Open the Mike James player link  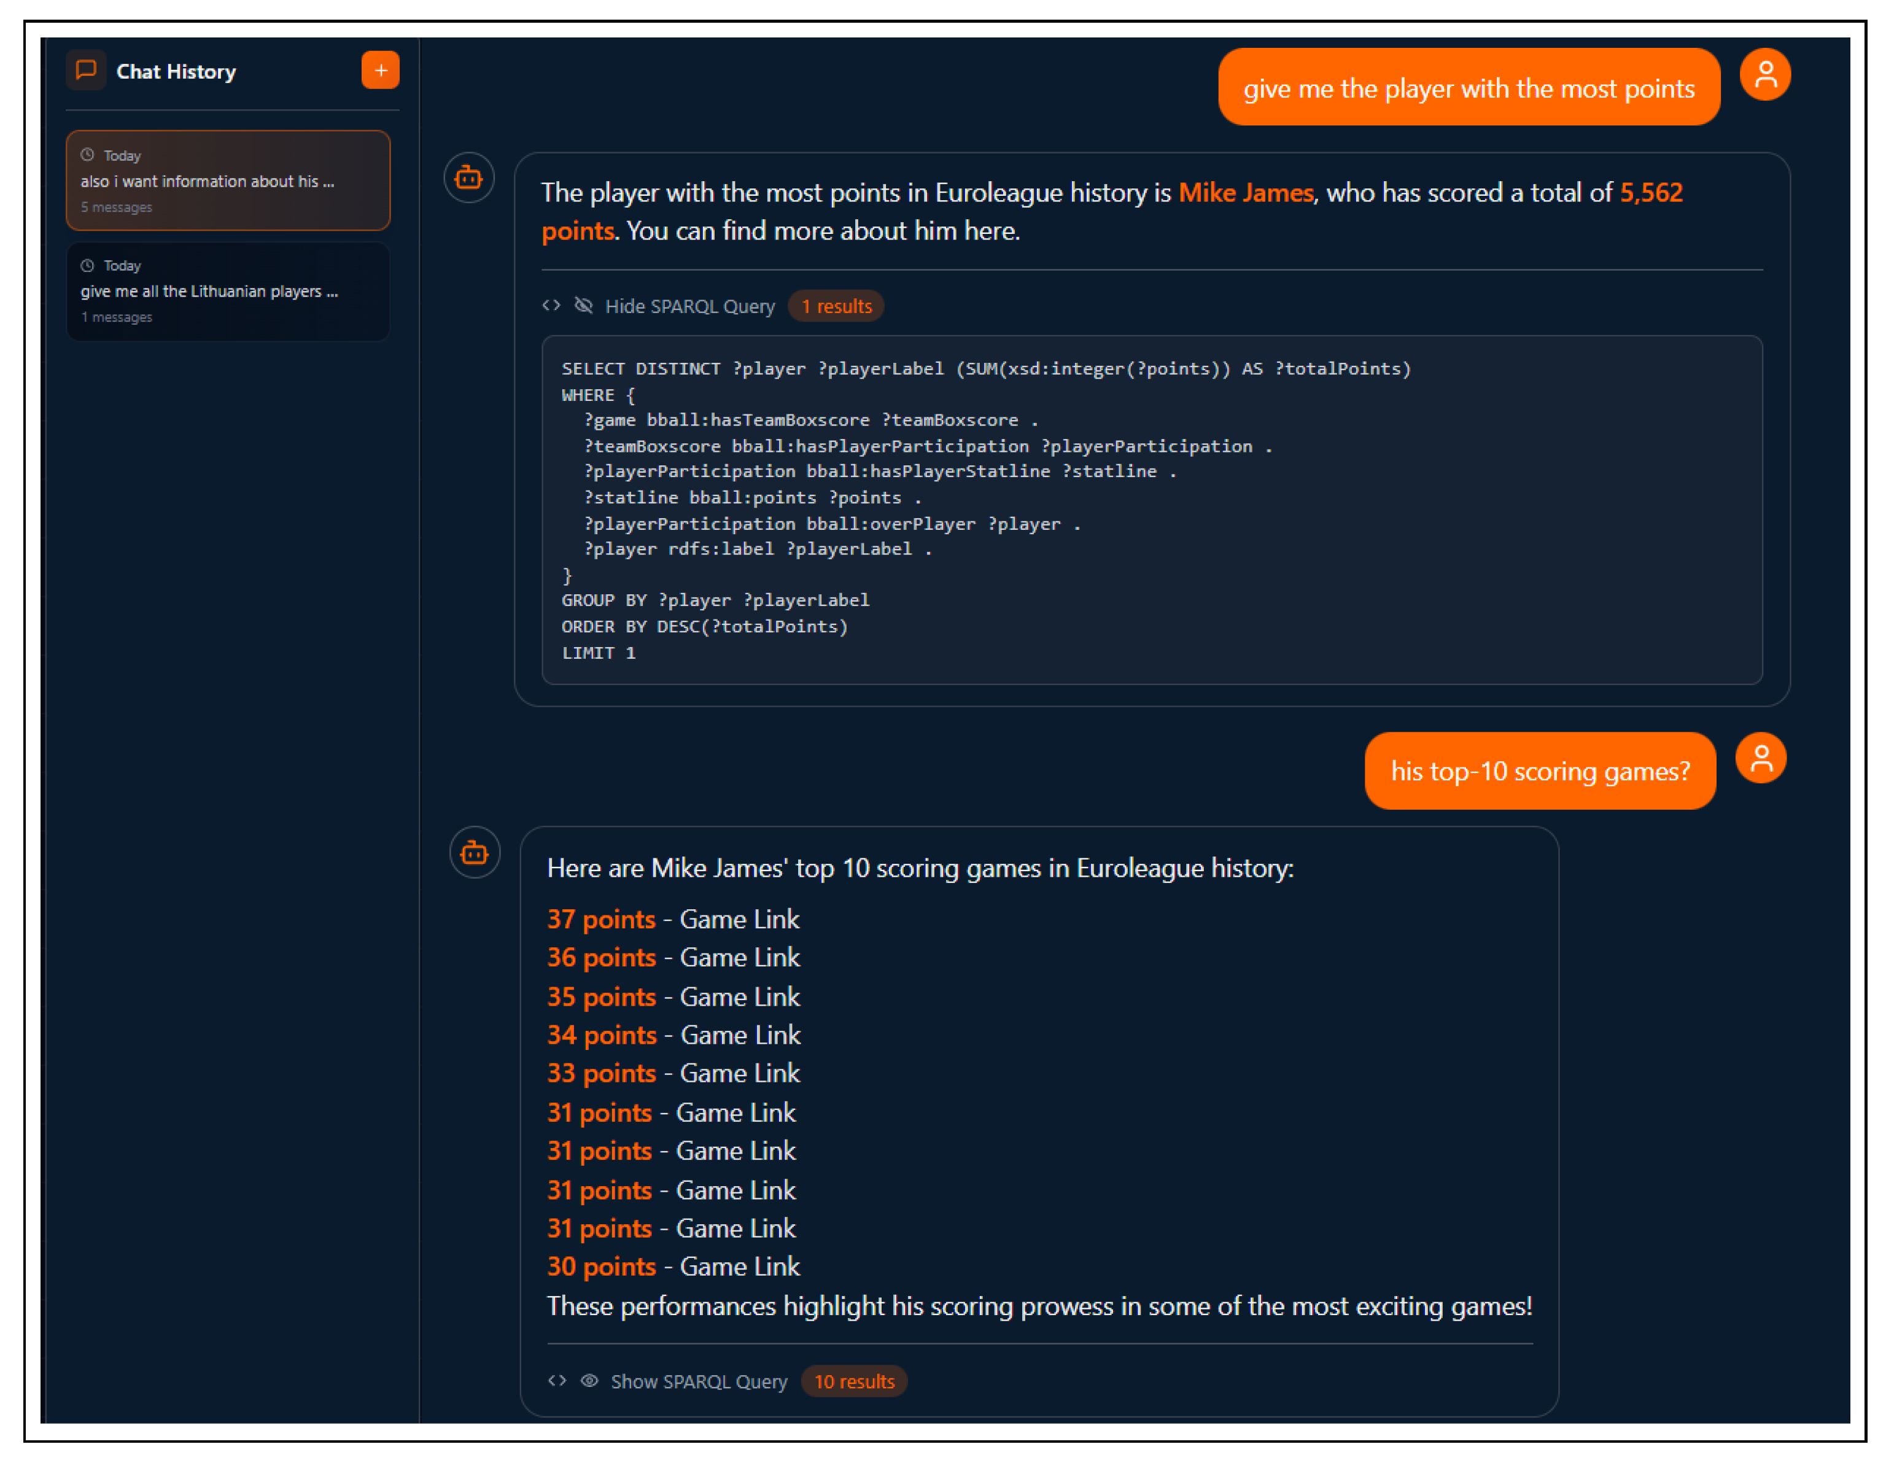point(1245,193)
